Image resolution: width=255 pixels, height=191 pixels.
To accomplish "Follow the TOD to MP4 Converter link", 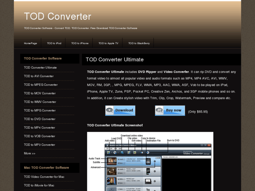I will 40,128.
